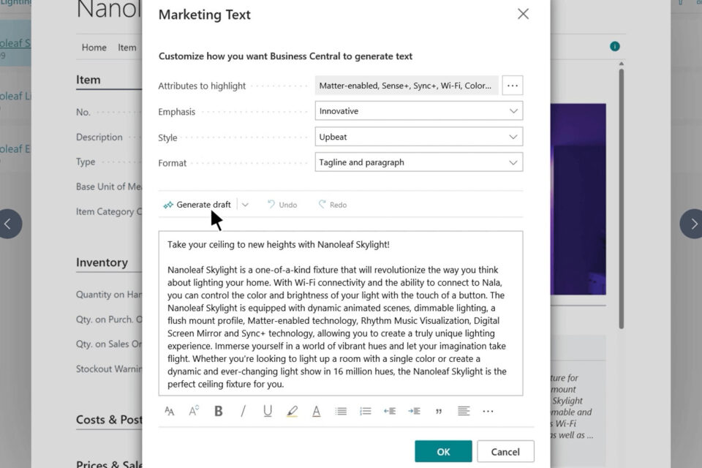Image resolution: width=702 pixels, height=468 pixels.
Task: Toggle bold formatting in the editor toolbar
Action: [219, 411]
